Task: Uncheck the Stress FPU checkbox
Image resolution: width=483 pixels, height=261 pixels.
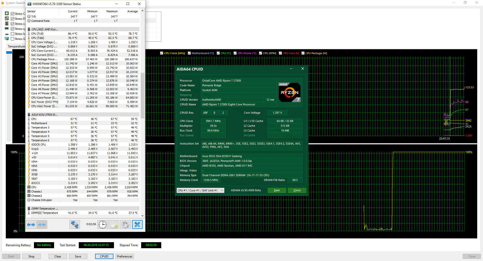Action: pos(12,19)
